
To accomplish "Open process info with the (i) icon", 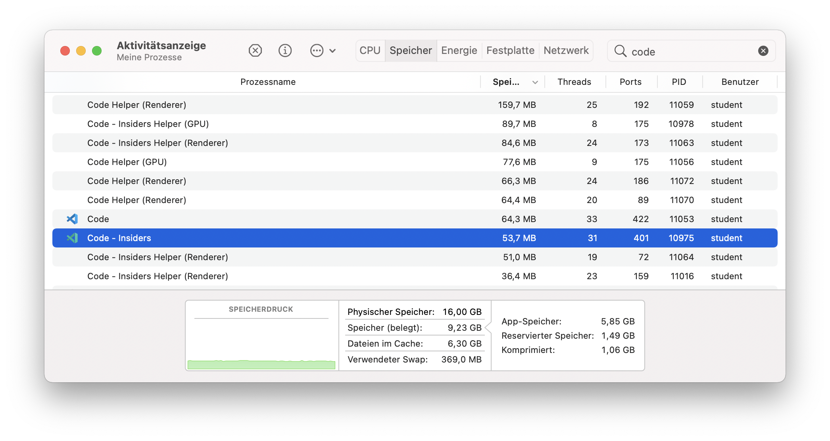I will tap(285, 51).
